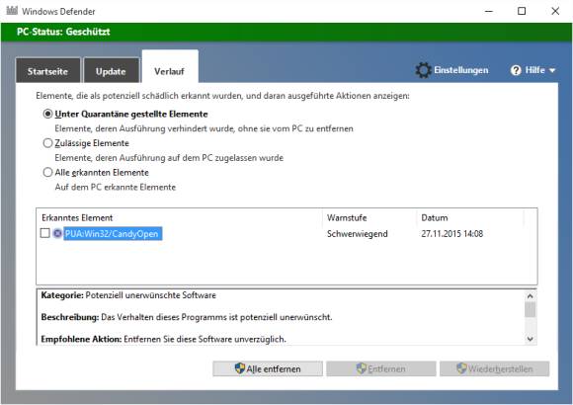Screen dimensions: 573x405
Task: Click the Einstellungen link text
Action: click(x=460, y=70)
